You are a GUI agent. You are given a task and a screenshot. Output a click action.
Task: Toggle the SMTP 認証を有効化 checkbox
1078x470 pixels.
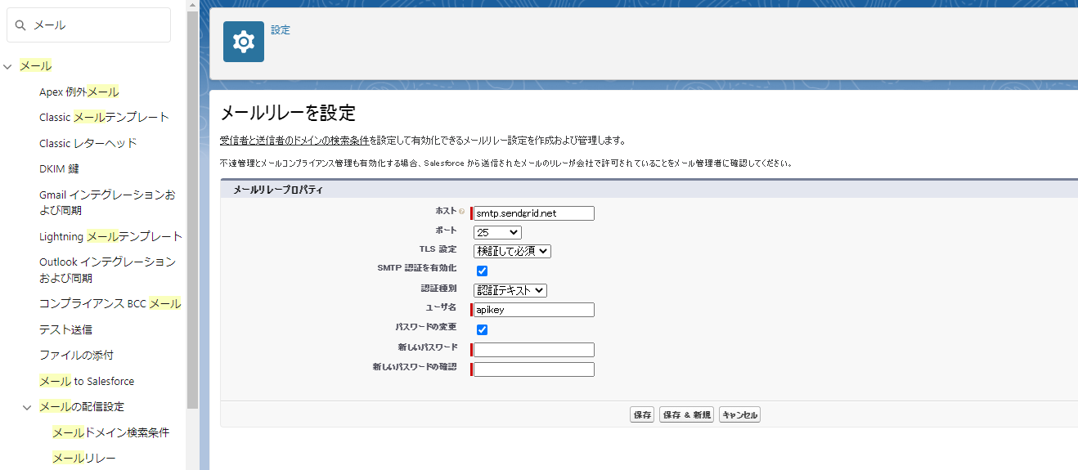(x=482, y=271)
